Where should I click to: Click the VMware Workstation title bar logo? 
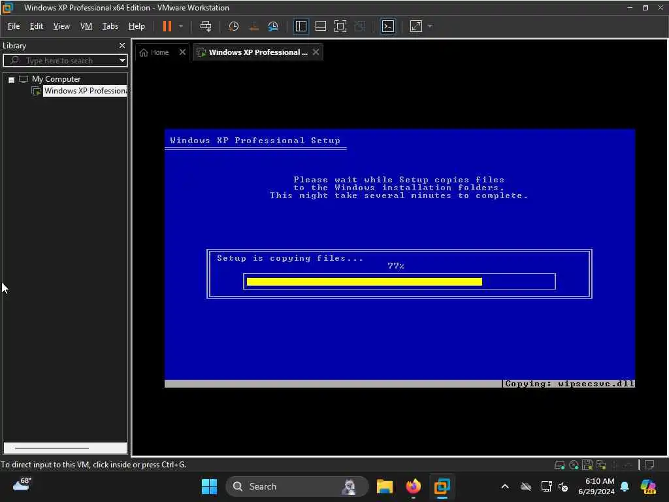8,8
